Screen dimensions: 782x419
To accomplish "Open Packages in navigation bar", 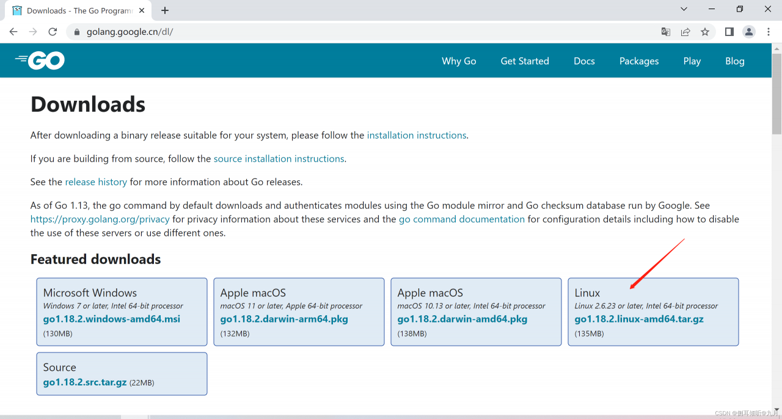I will 639,61.
